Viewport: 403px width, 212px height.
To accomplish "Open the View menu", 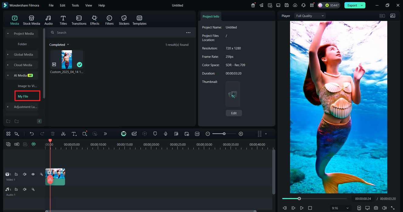I will pyautogui.click(x=88, y=5).
